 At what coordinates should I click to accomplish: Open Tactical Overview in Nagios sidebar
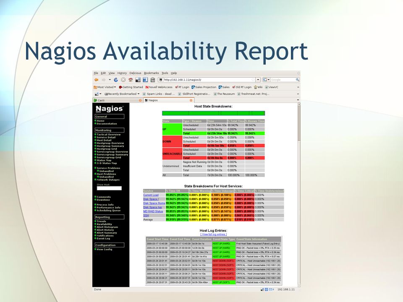[109, 135]
